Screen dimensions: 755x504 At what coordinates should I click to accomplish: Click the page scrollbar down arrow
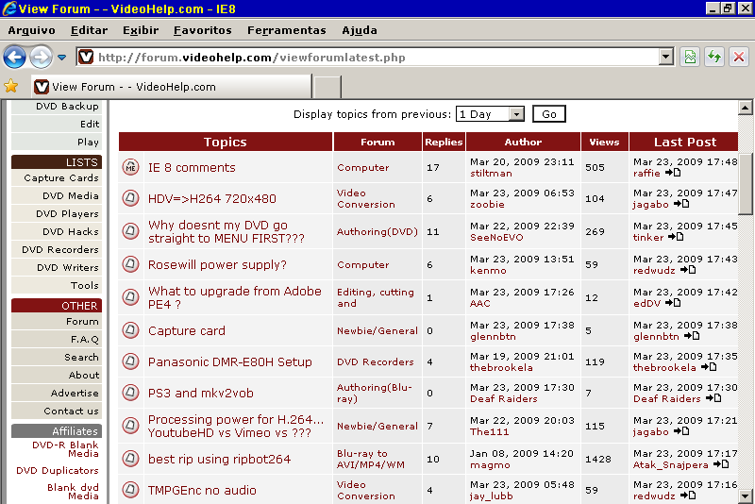(746, 496)
